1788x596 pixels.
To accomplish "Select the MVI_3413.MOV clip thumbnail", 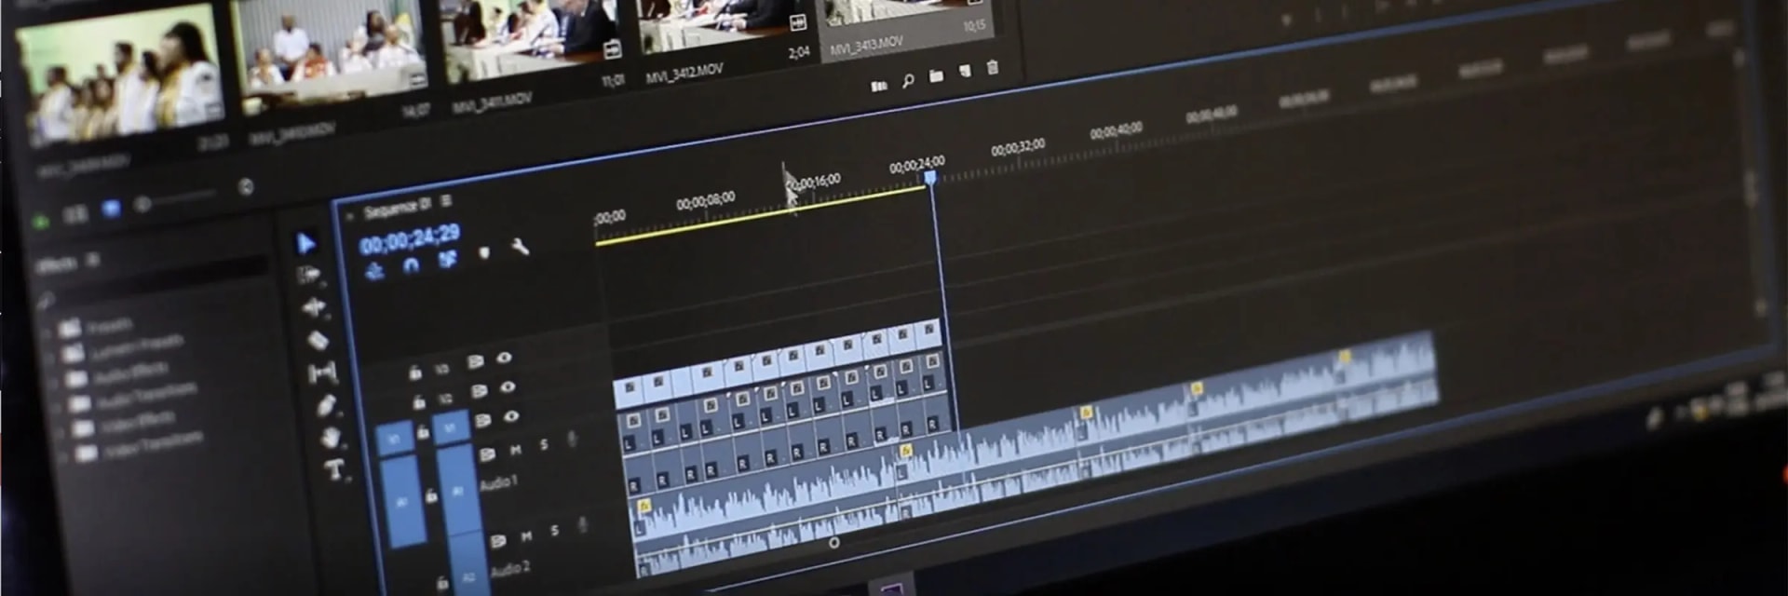I will (904, 12).
